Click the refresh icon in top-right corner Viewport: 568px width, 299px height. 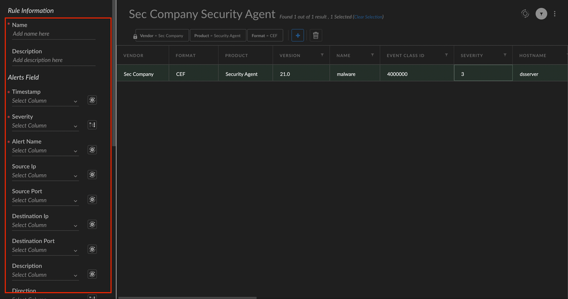point(525,14)
